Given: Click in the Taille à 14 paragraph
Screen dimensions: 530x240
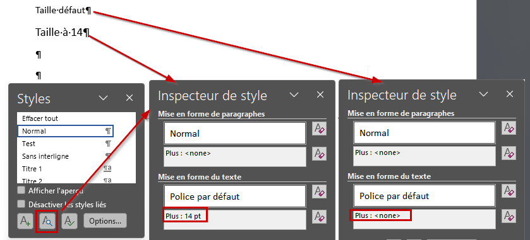Looking at the screenshot, I should point(62,32).
